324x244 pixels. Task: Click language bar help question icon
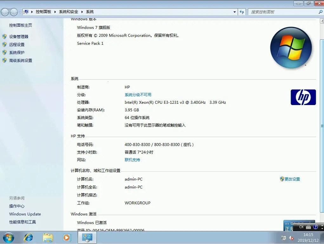pos(315,227)
